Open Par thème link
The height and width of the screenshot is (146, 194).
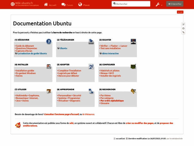[x=105, y=96]
